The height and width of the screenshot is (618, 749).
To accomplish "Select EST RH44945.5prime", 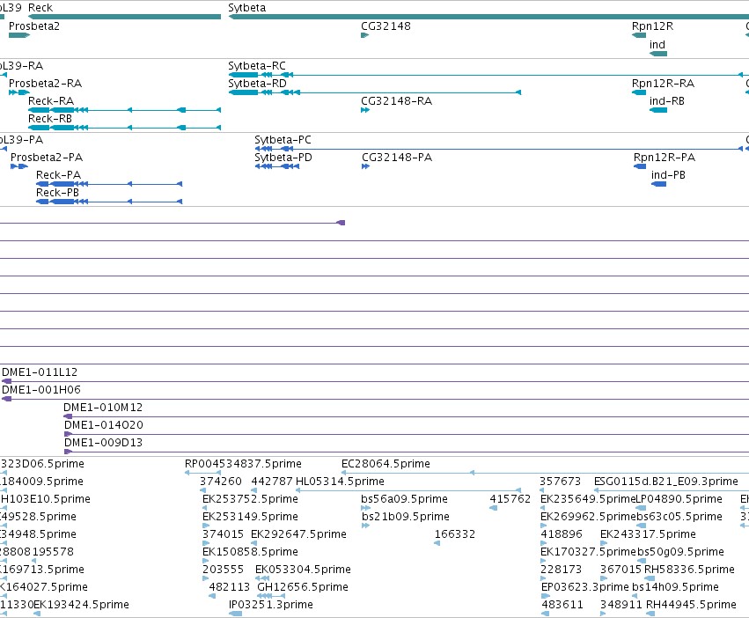I will click(651, 614).
